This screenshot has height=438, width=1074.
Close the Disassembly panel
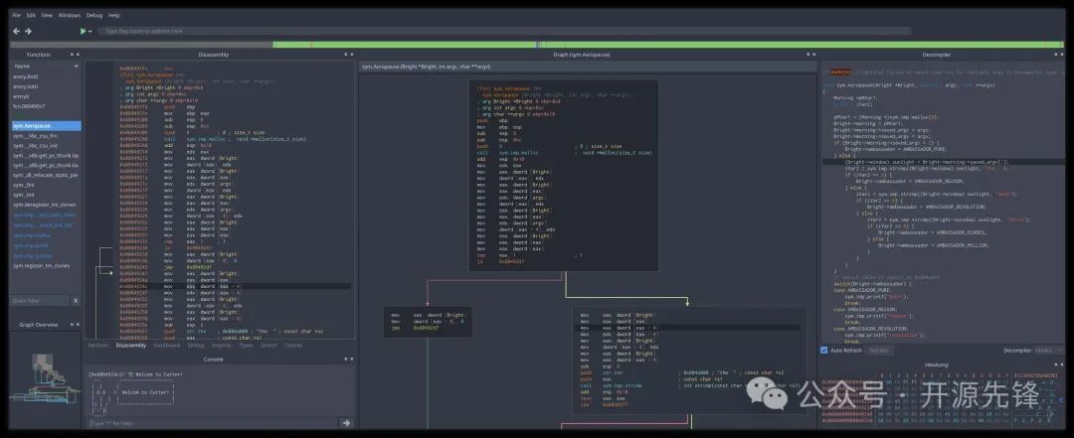pos(350,54)
